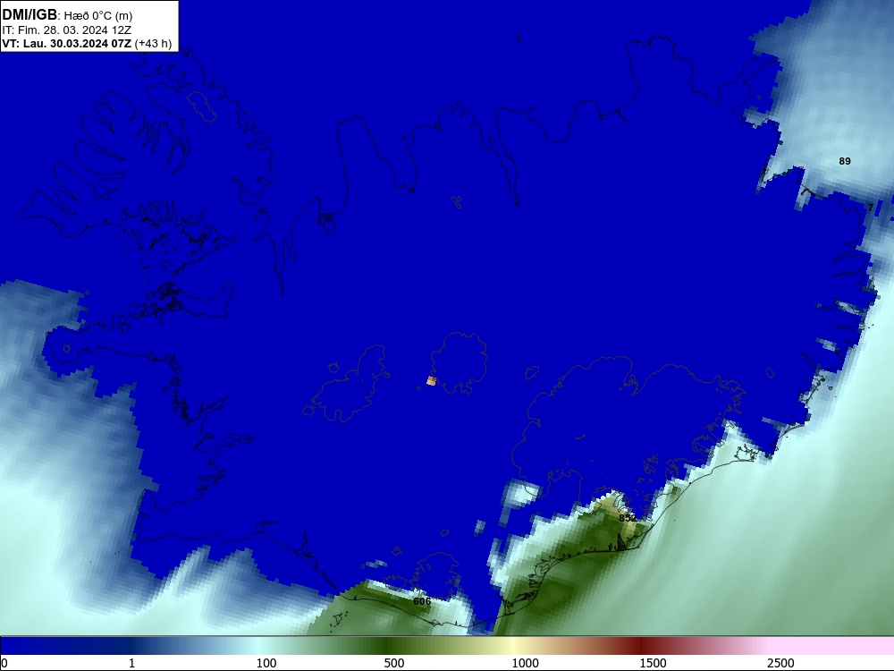Click the colorbar tick label 1500
This screenshot has height=671, width=894.
(x=653, y=662)
